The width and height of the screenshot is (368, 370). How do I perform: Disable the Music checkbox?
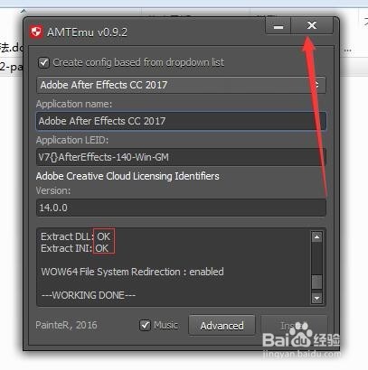[145, 325]
